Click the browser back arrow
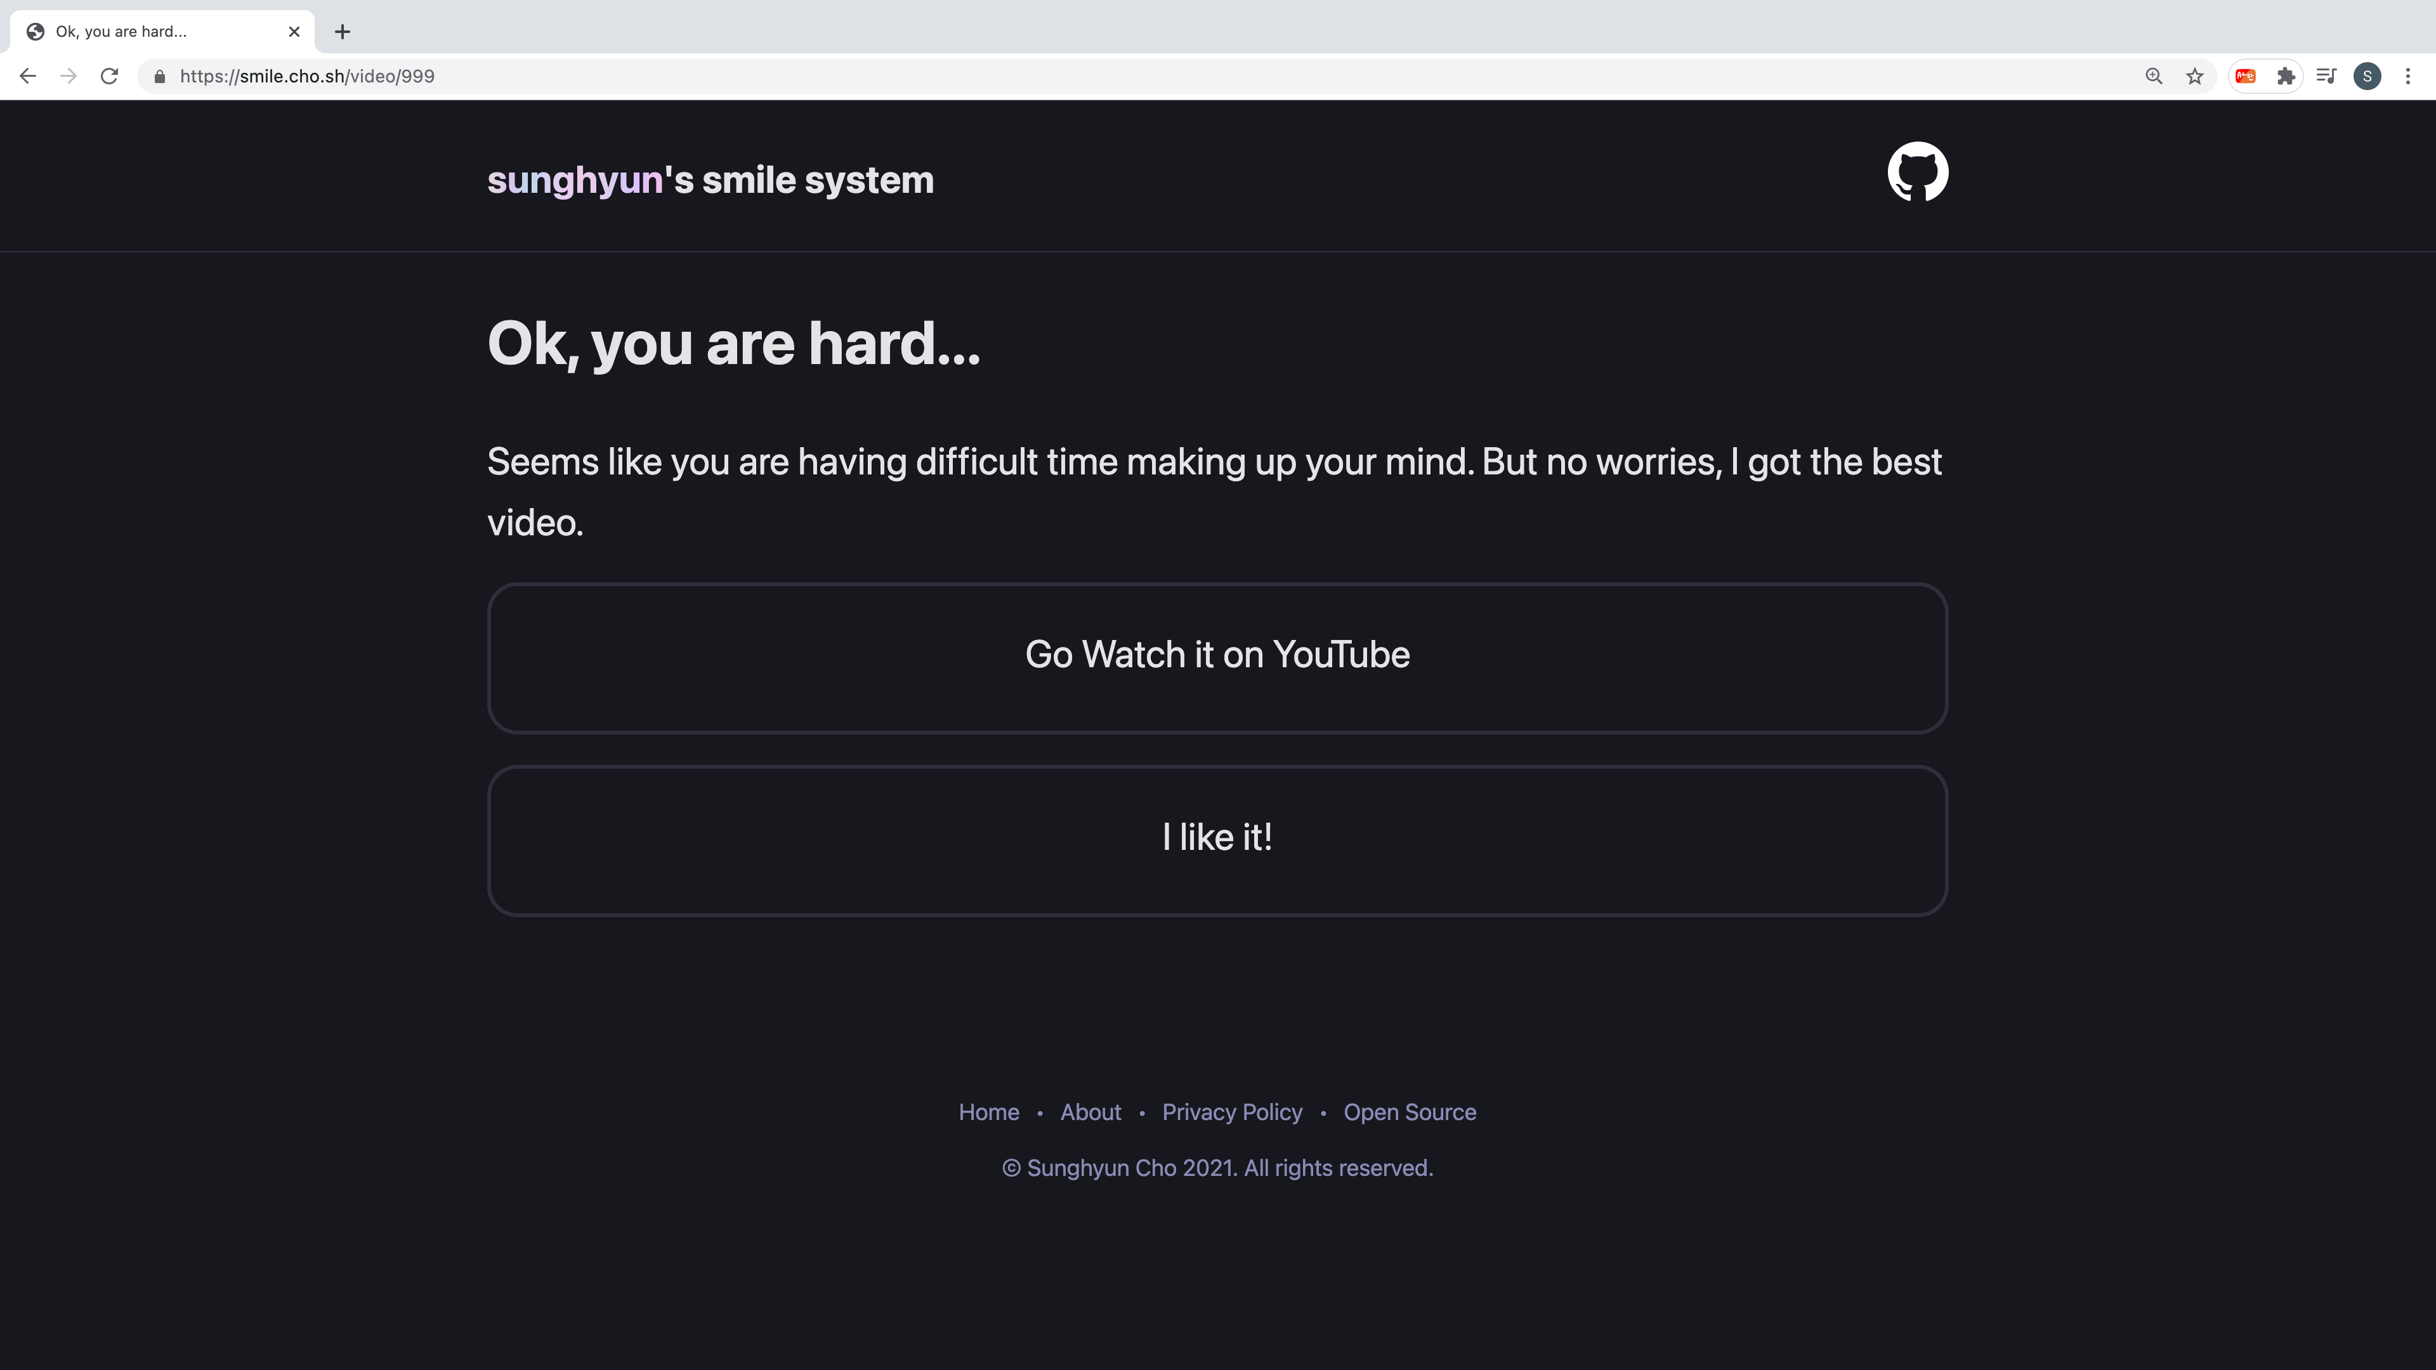2436x1370 pixels. point(27,77)
